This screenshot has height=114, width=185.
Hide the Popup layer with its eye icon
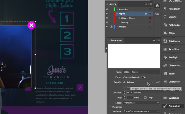(x=107, y=14)
